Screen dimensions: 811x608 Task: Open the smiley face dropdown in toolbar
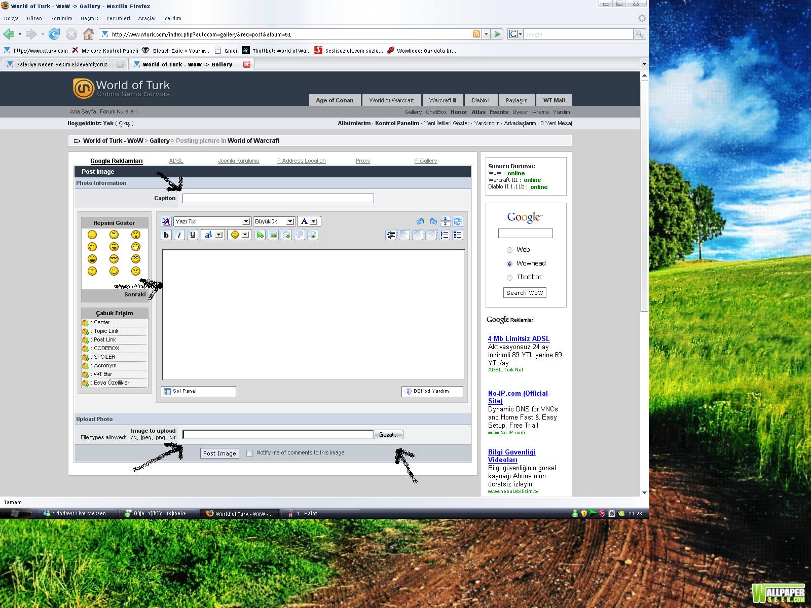(239, 235)
